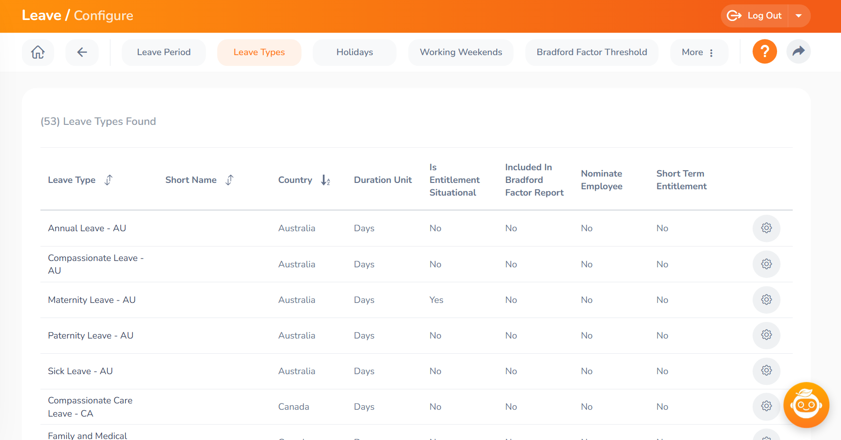Go to the home page icon
Screen dimensions: 841x440
coord(38,52)
